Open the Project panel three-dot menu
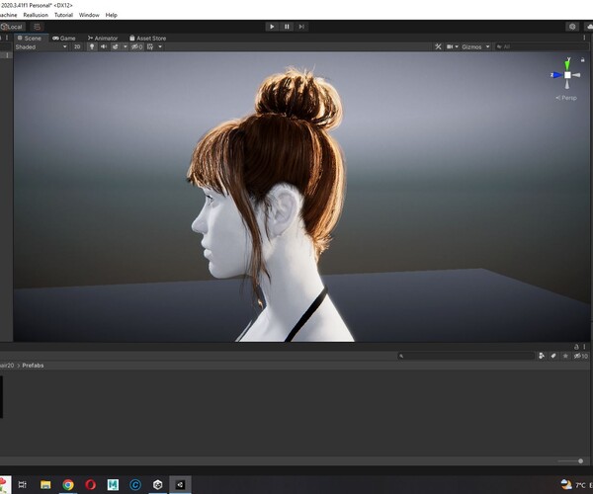Viewport: 593px width, 494px height. point(584,347)
